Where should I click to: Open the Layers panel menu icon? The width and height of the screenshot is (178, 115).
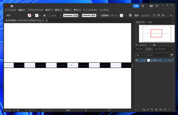pos(173,50)
